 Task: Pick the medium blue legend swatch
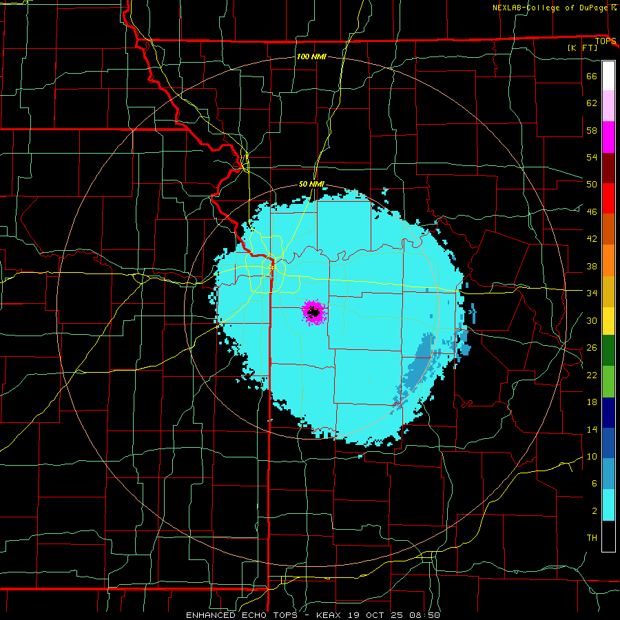(608, 443)
